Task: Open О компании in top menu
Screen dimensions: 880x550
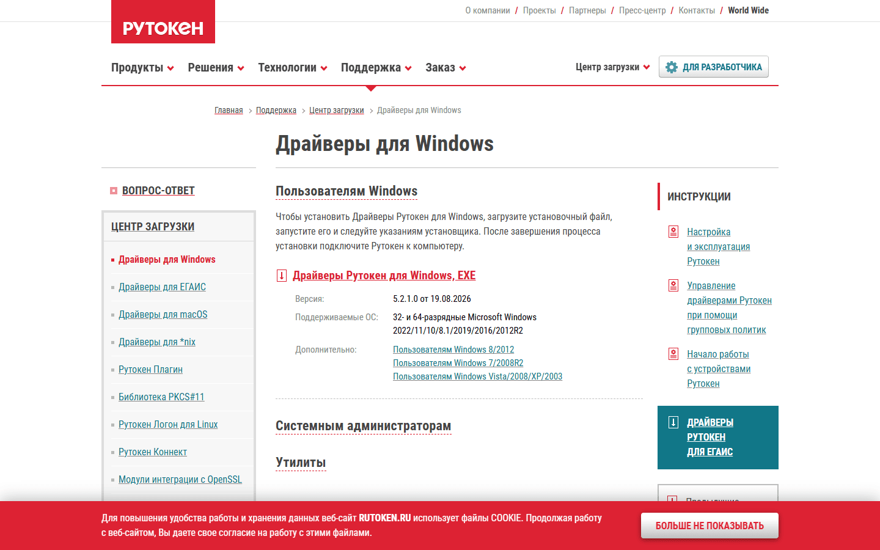Action: pos(488,10)
